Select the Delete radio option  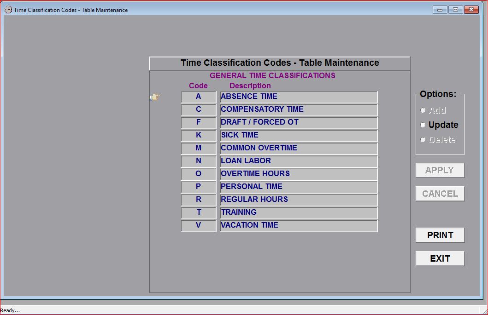pos(423,140)
